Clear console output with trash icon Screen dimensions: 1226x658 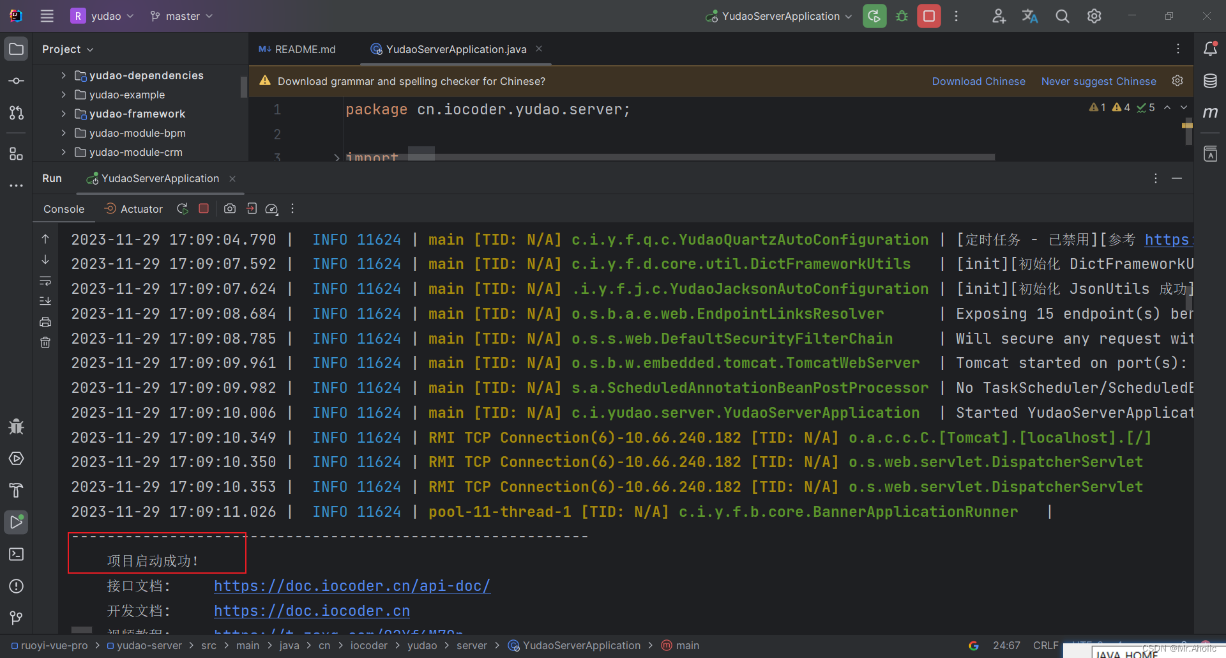click(x=45, y=342)
